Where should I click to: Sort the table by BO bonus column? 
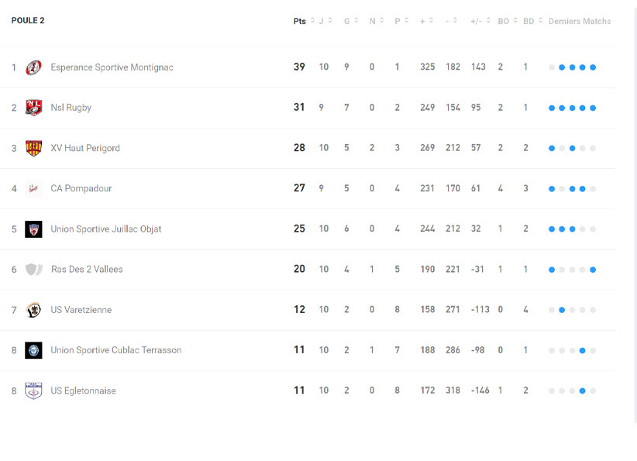coord(507,21)
